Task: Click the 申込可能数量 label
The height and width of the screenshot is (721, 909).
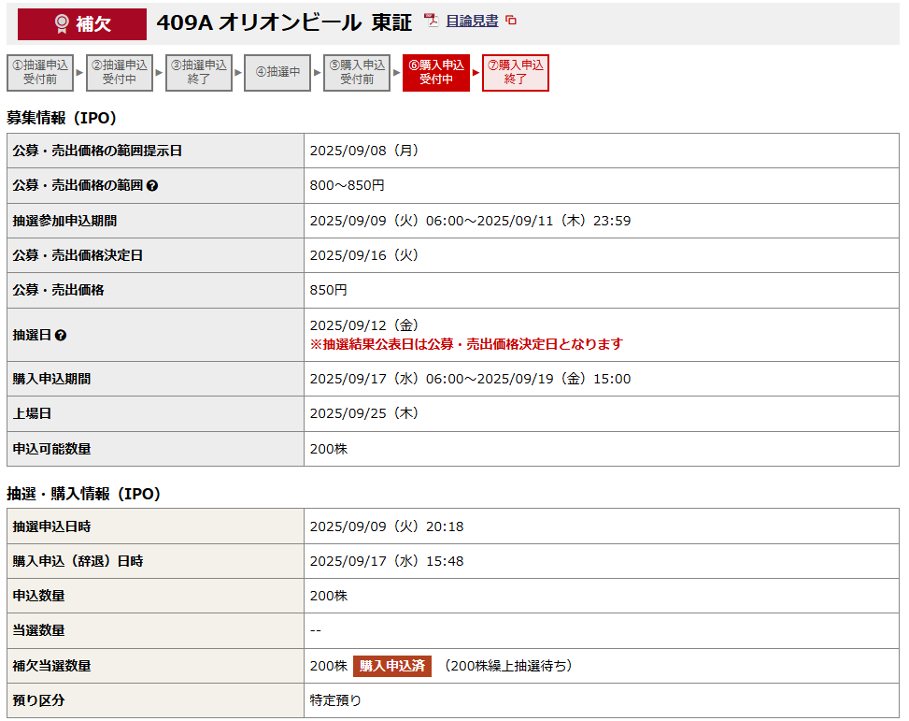Action: [x=51, y=449]
